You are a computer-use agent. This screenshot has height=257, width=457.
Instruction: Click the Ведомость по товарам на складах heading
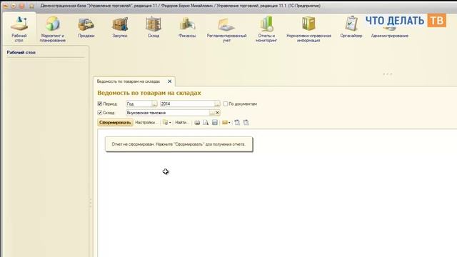[149, 93]
